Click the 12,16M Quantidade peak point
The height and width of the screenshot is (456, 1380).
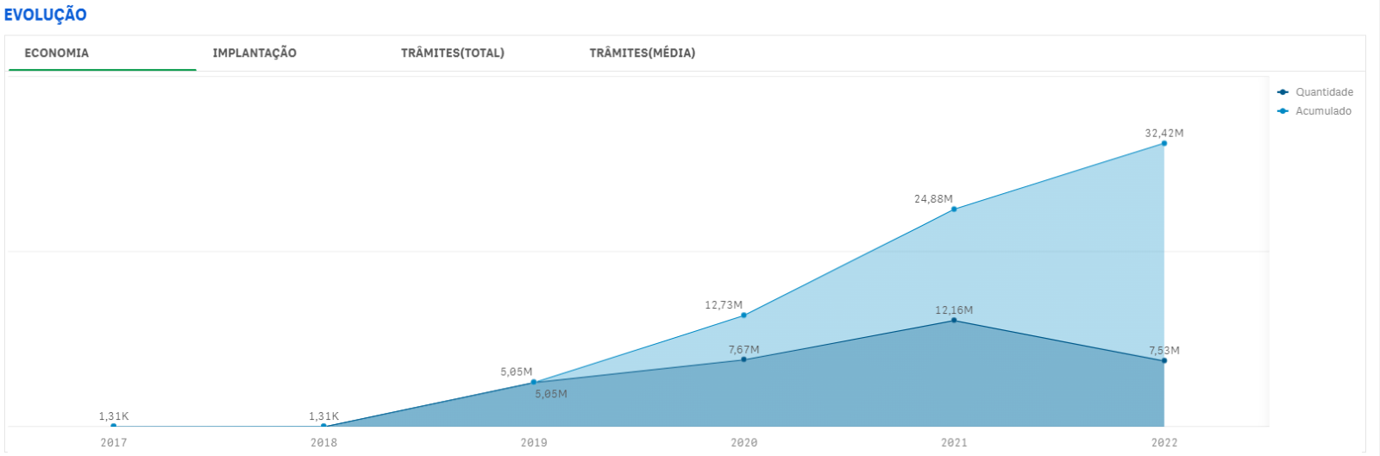[x=954, y=321]
